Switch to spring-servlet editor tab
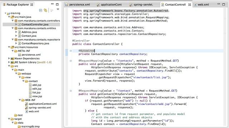The width and height of the screenshot is (229, 128). tap(142, 5)
